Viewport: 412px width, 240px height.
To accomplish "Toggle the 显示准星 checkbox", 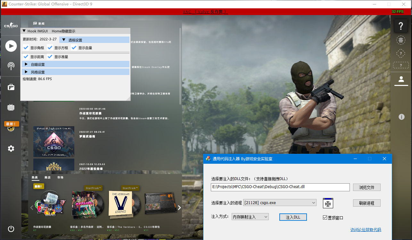I will pos(50,57).
